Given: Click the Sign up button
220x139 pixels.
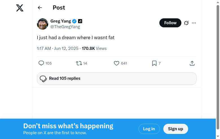Looking at the screenshot, I should [175, 129].
